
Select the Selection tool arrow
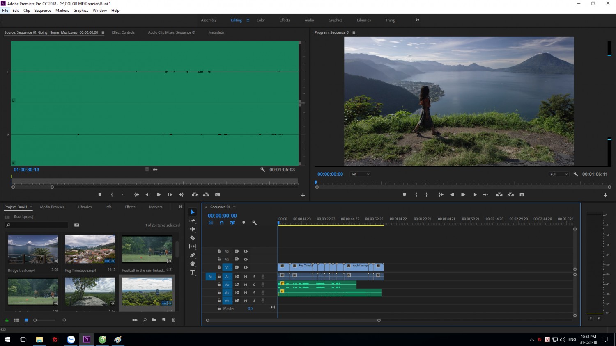(x=193, y=212)
